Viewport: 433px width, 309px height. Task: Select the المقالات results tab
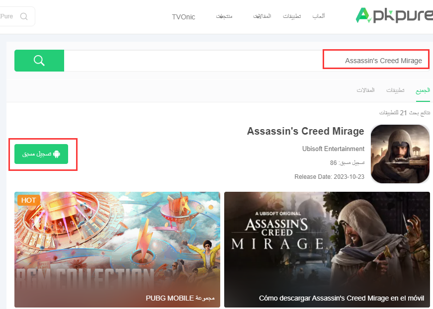pos(365,90)
